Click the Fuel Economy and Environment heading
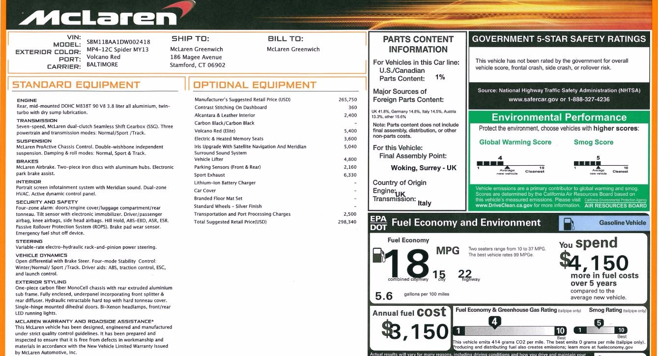 tap(466, 223)
